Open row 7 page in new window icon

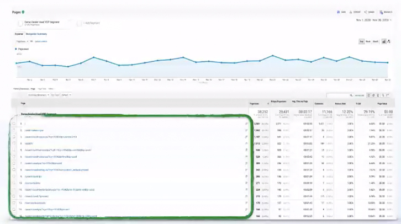pyautogui.click(x=246, y=163)
